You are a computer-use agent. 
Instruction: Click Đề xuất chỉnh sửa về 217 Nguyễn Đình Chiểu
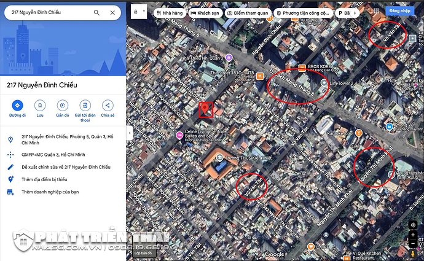click(x=66, y=167)
